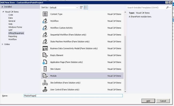
Task: Select the General category
Action: (12, 21)
